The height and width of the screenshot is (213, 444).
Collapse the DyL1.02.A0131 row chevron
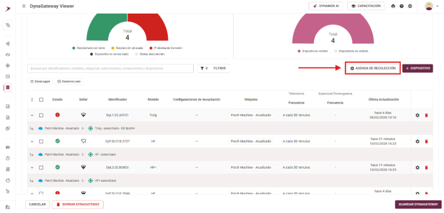coord(32,115)
